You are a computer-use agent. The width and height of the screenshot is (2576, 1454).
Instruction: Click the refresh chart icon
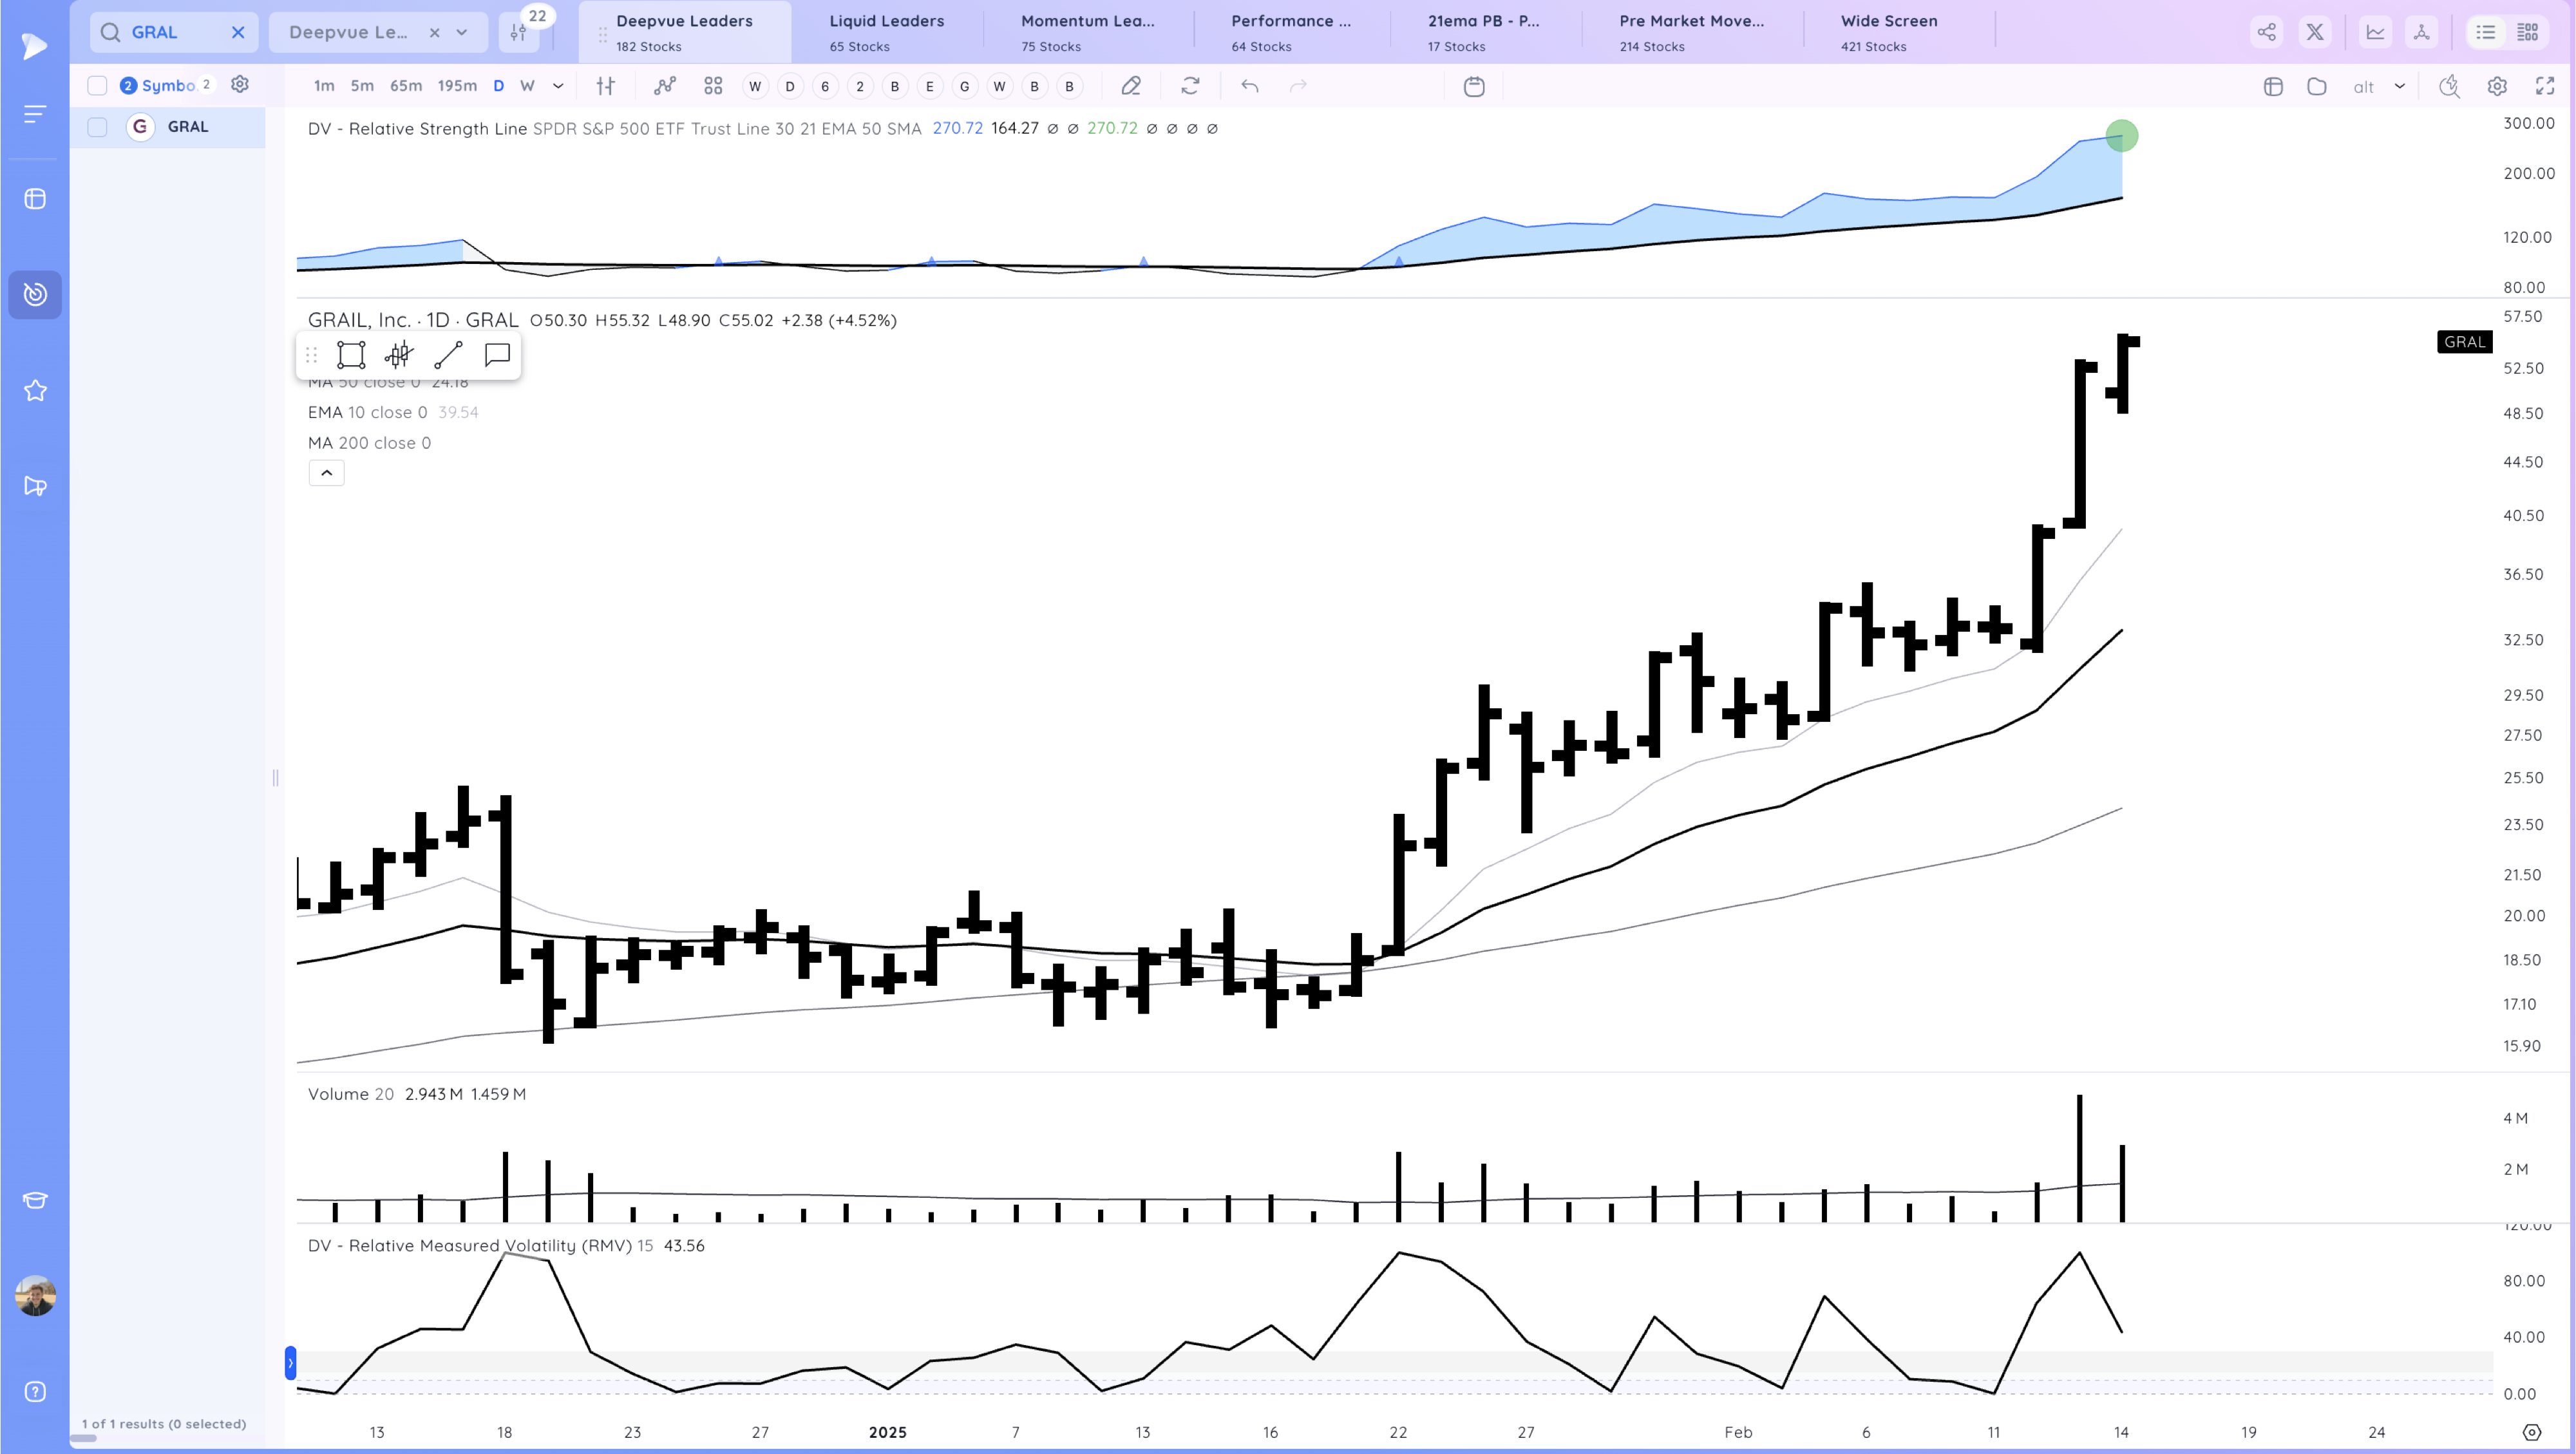point(1190,86)
